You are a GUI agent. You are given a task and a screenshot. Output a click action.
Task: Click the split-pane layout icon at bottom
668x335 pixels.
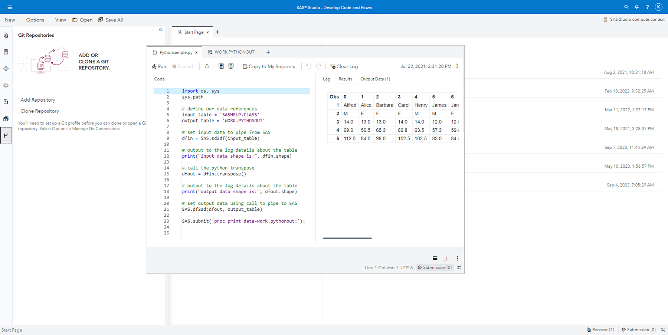coord(435,258)
